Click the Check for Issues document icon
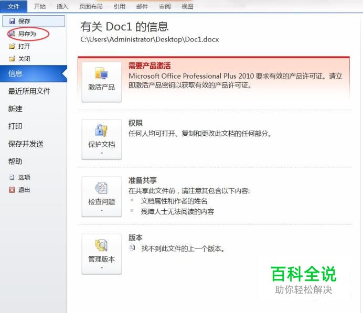 [101, 188]
